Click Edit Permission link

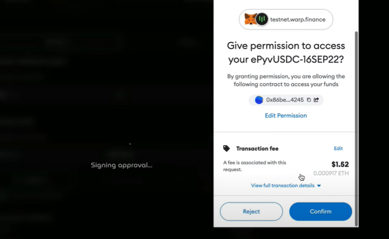pos(286,115)
